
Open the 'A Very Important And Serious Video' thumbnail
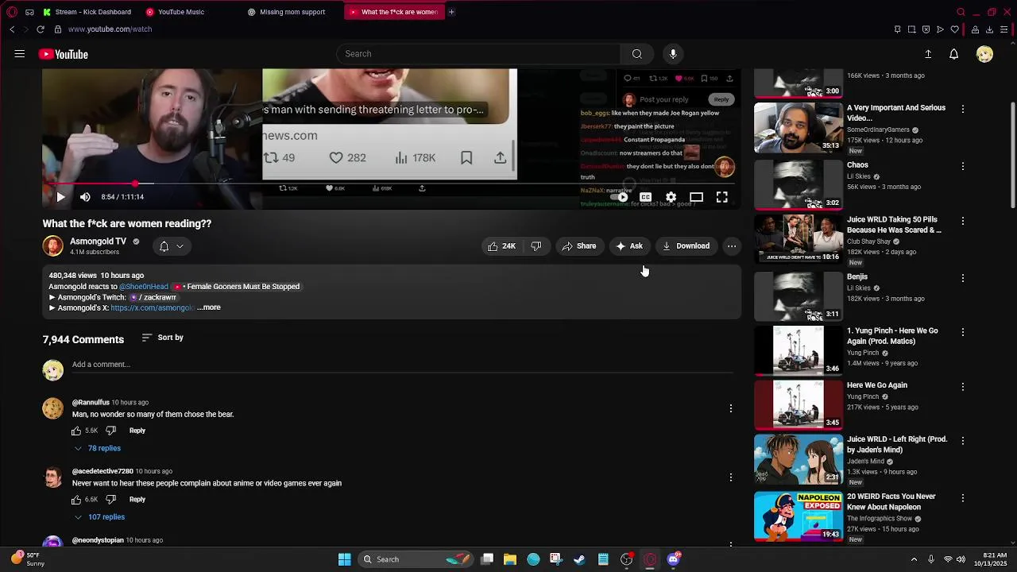click(798, 127)
